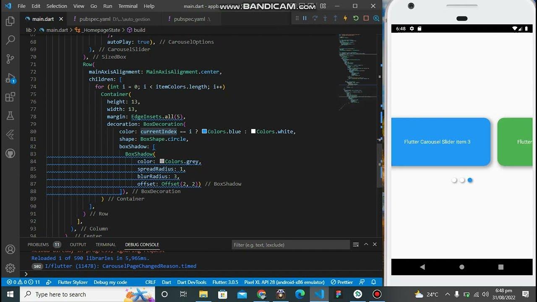Maximize the bottom panel with the chevron
537x302 pixels.
366,245
